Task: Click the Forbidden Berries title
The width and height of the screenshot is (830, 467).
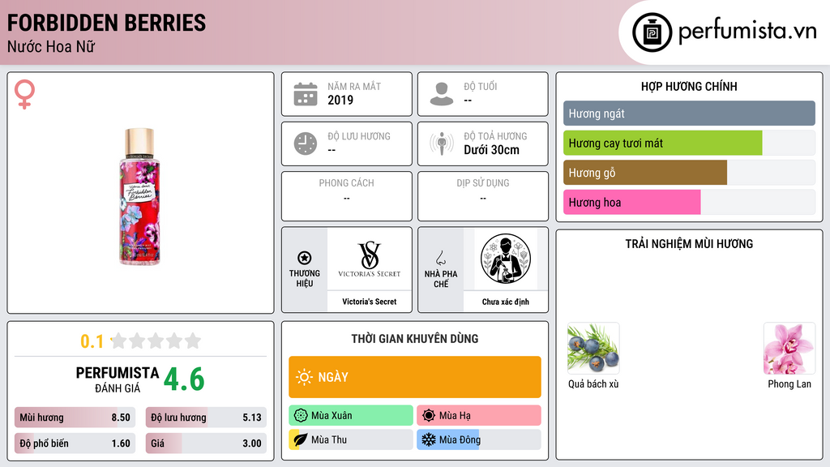Action: pos(106,23)
